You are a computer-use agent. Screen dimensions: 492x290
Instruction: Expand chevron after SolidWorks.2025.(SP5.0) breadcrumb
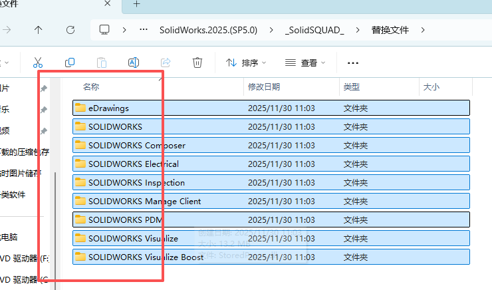[271, 30]
